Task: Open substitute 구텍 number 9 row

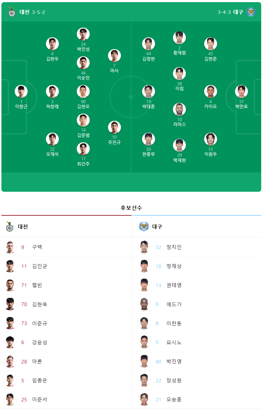Action: tap(66, 247)
